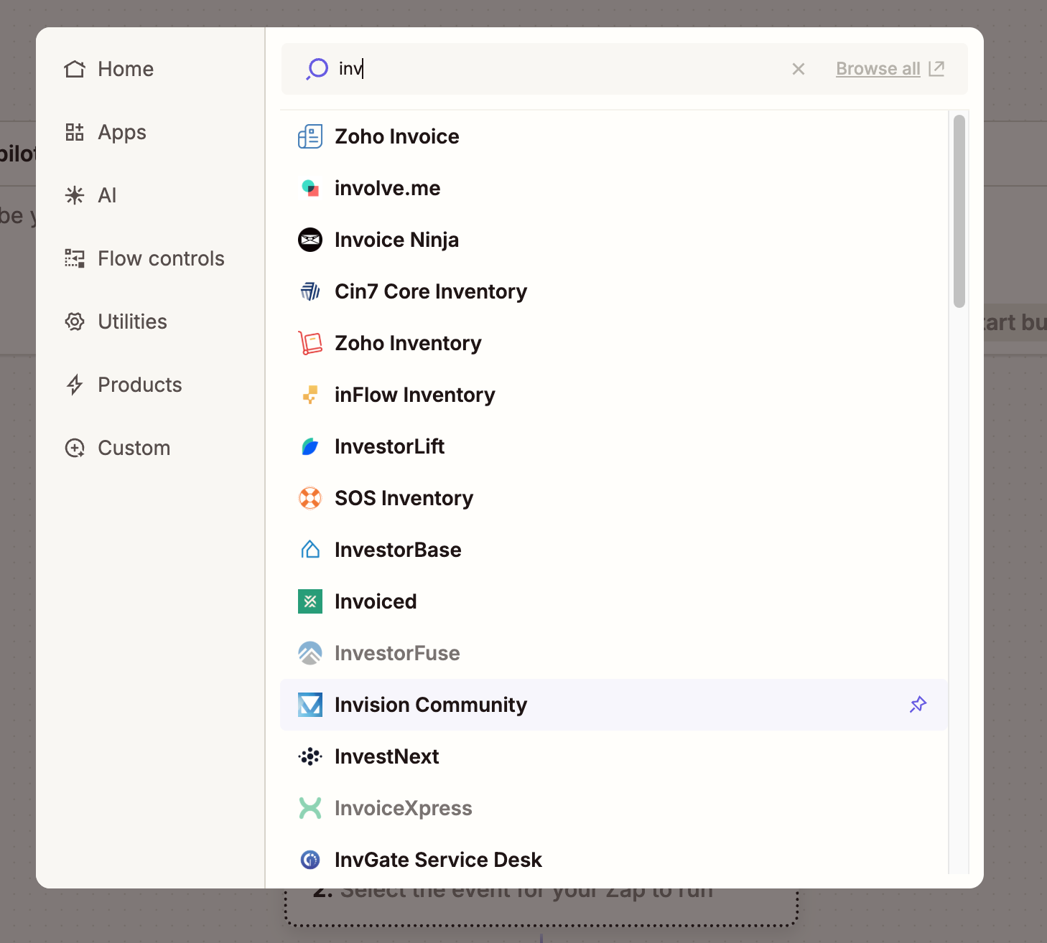Select InvestorBase app name
The image size is (1047, 943).
(398, 550)
